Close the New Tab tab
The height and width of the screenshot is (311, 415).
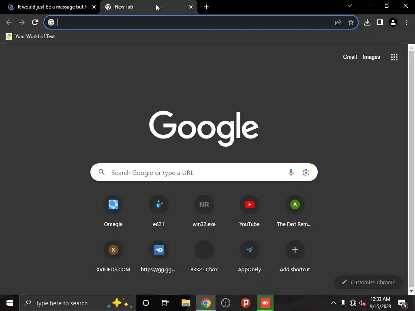click(191, 7)
